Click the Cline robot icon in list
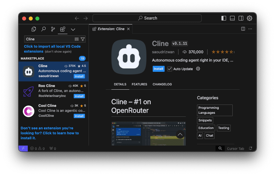The image size is (275, 176). point(28,71)
